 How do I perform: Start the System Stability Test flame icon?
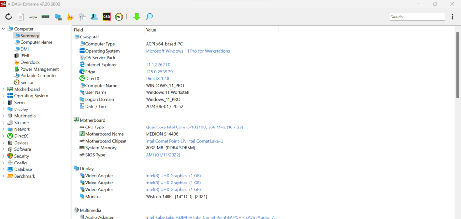[x=70, y=17]
